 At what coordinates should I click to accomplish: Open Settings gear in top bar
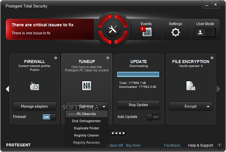pyautogui.click(x=175, y=32)
